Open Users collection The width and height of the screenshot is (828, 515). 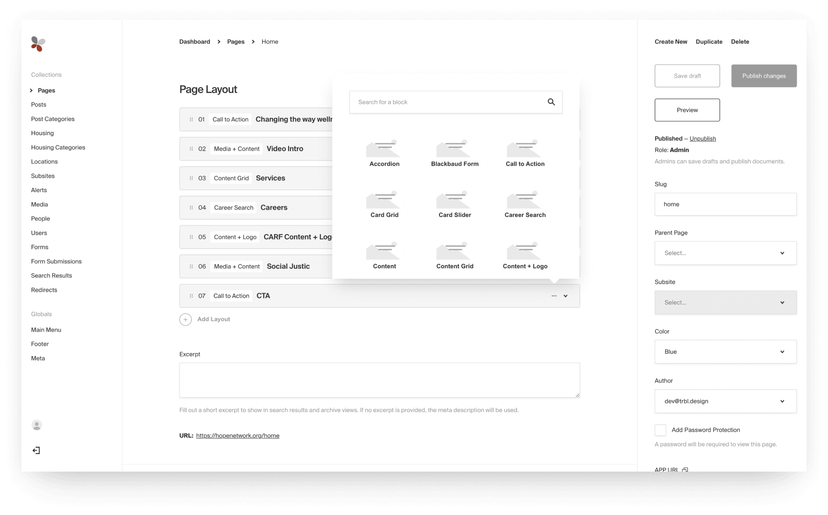39,233
